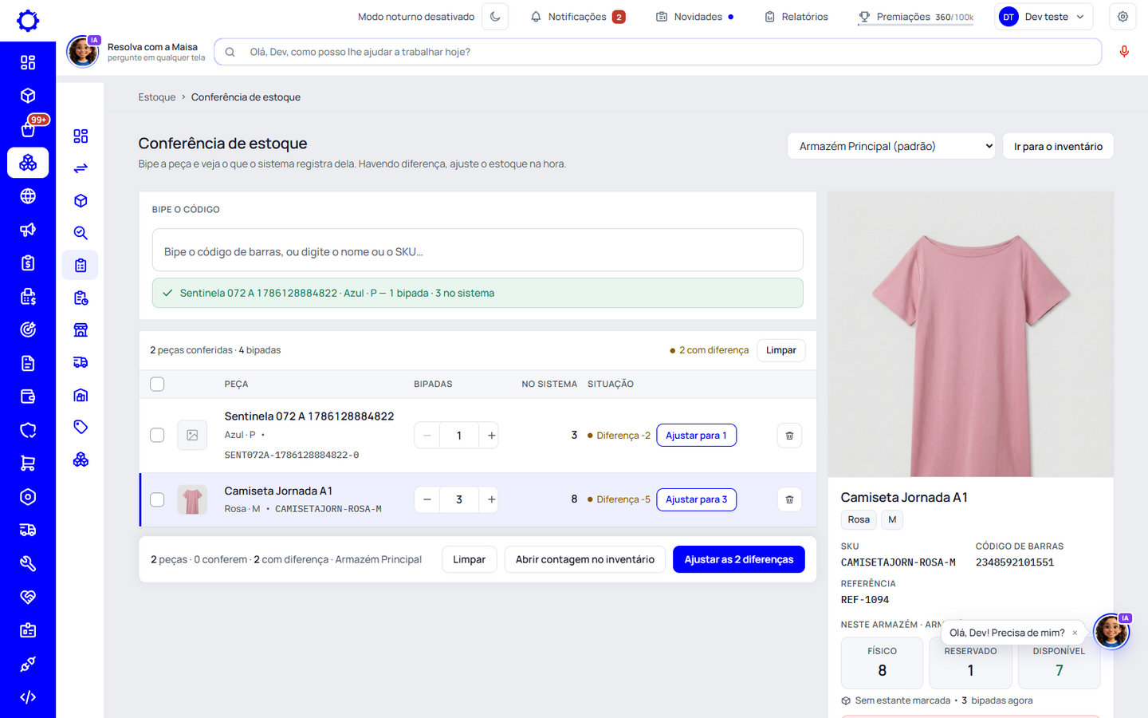The height and width of the screenshot is (718, 1148).
Task: Open store icon in secondary sidebar
Action: pyautogui.click(x=81, y=330)
